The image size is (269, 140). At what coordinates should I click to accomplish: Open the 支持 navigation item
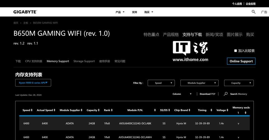[x=134, y=12]
